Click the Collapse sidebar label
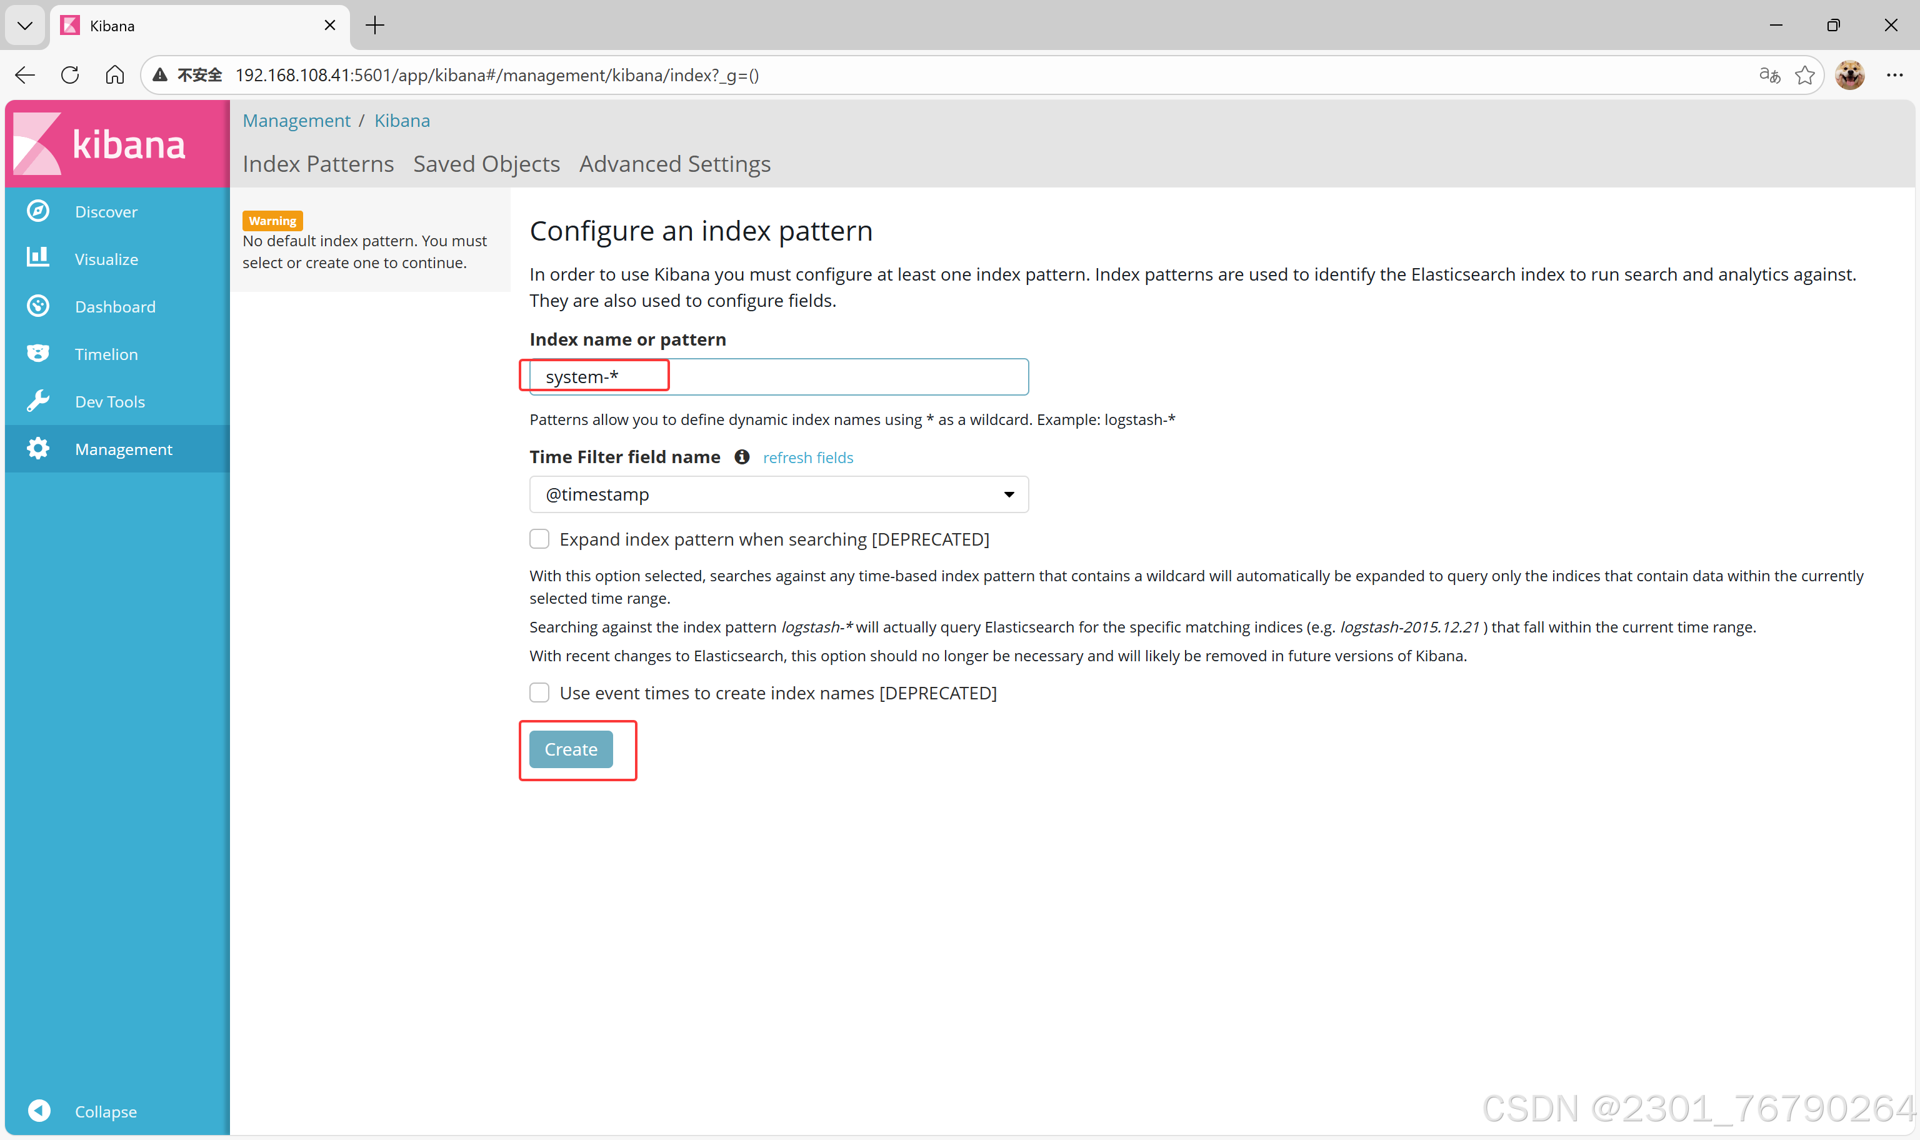The image size is (1920, 1140). pos(106,1112)
